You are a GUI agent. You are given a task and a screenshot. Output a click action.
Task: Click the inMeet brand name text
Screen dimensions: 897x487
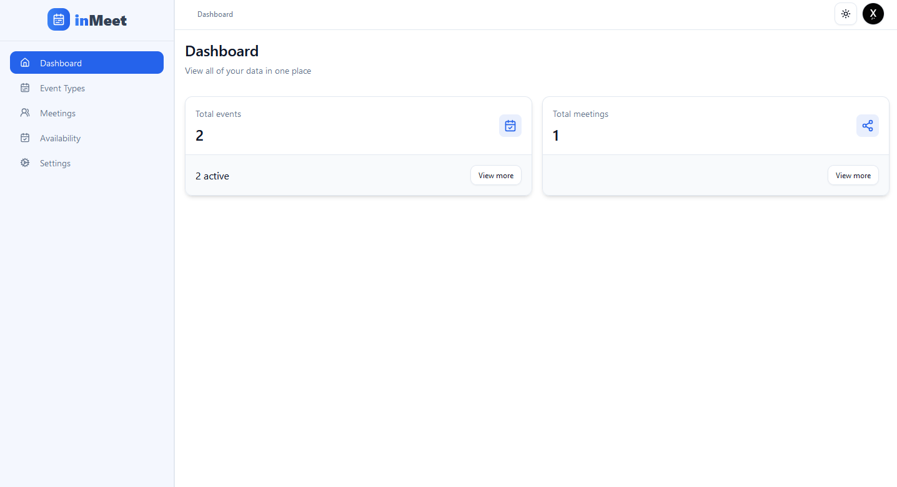click(101, 20)
